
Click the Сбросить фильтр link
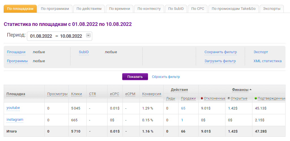point(166,77)
